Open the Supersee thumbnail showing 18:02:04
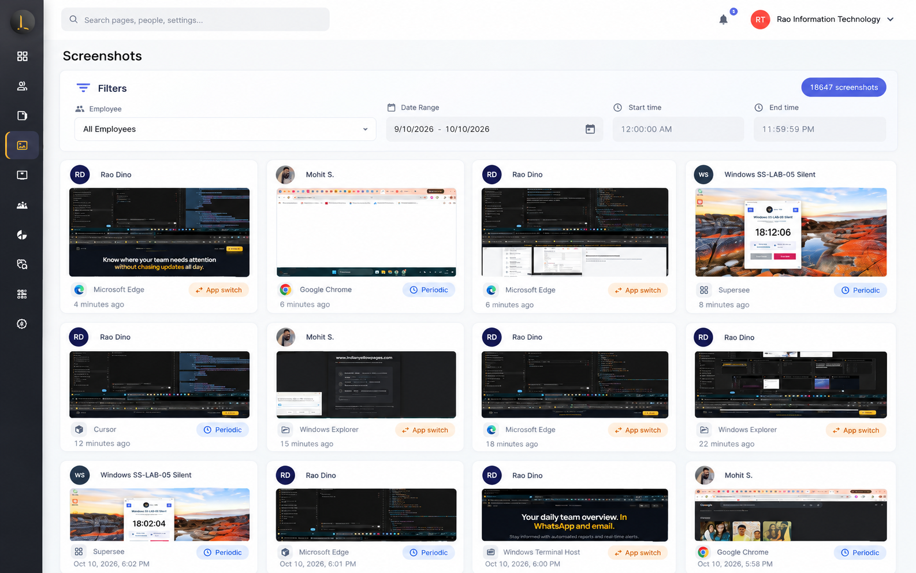This screenshot has height=573, width=916. (159, 515)
